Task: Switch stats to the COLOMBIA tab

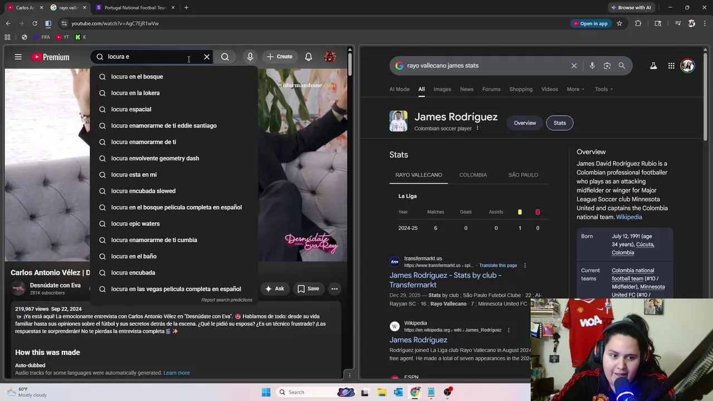Action: [473, 175]
